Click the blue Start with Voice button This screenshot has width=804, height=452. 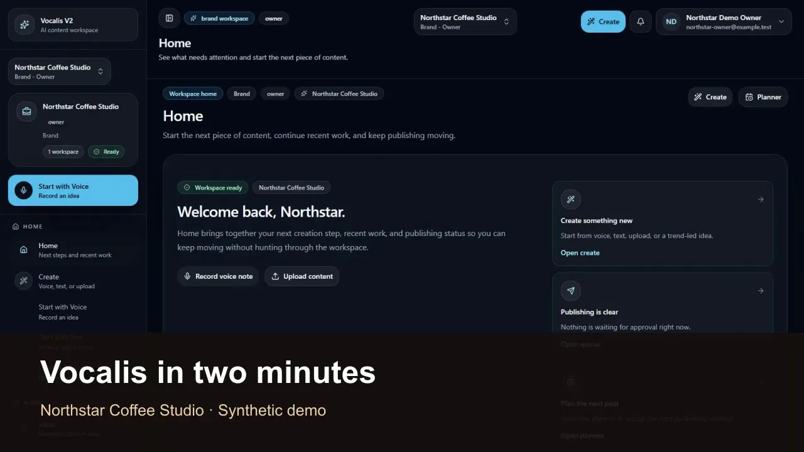pyautogui.click(x=73, y=190)
